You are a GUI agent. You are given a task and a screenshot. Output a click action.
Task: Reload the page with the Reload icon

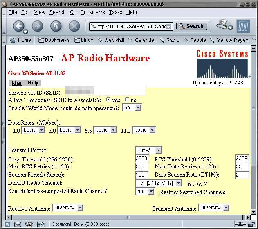point(56,26)
